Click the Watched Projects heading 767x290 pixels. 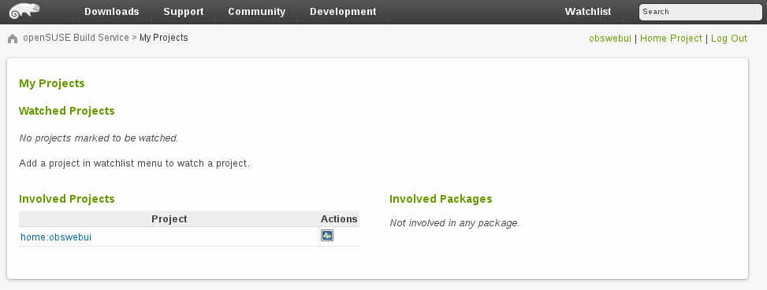click(x=66, y=111)
